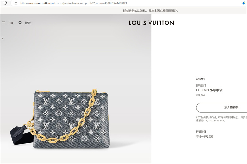Click the URL address bar field
Screen dimensions: 247x164
126,3
